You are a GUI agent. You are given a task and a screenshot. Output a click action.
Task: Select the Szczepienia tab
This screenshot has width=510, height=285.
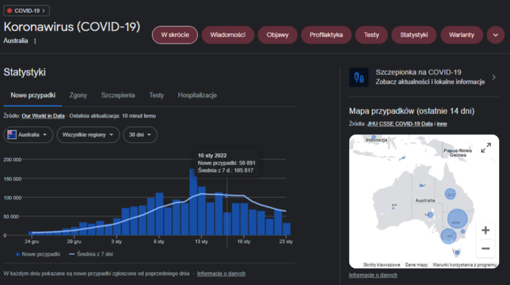(x=118, y=95)
